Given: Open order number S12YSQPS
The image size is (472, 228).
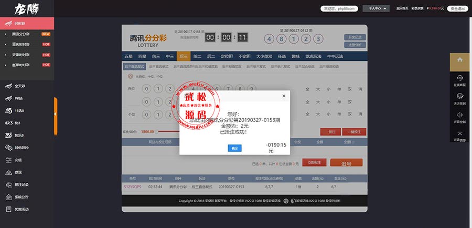Looking at the screenshot, I should [x=133, y=187].
